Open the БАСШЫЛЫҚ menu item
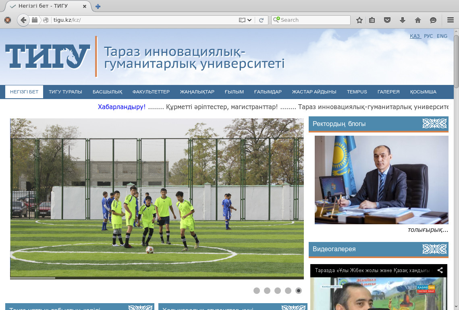459x310 pixels. coord(108,92)
